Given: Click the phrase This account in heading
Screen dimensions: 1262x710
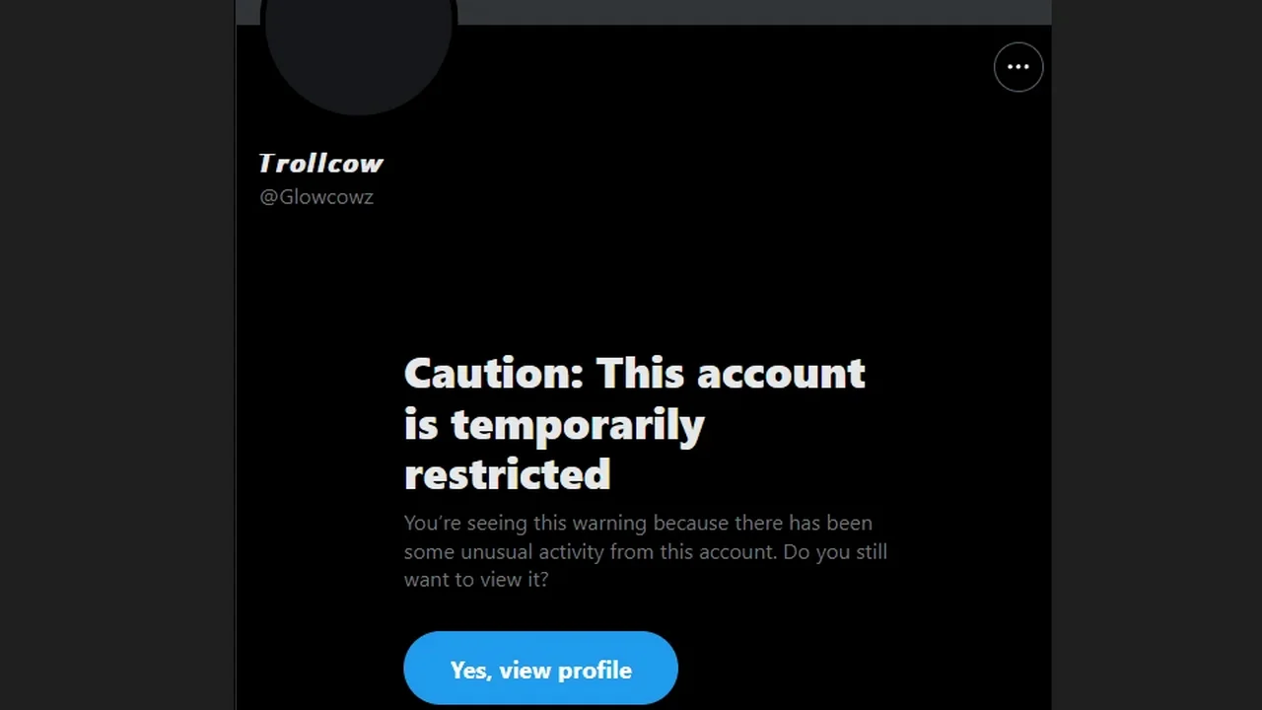Looking at the screenshot, I should pos(731,374).
